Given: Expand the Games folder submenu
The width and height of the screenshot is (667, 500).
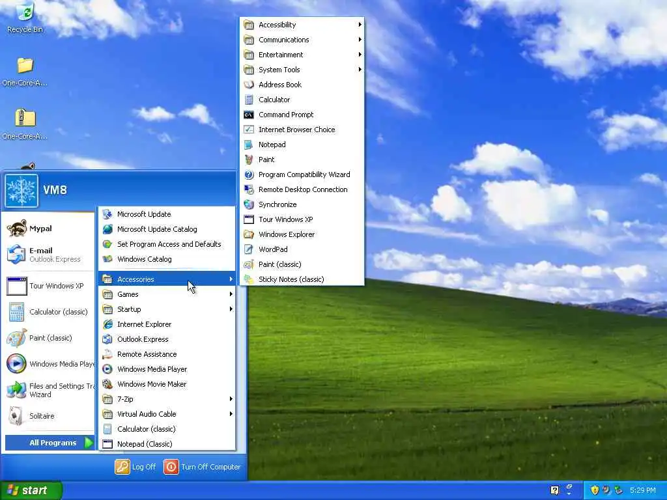Looking at the screenshot, I should 167,294.
